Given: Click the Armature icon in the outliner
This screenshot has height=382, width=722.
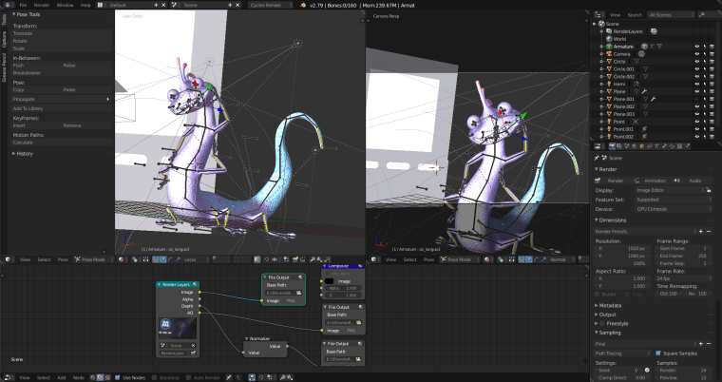Looking at the screenshot, I should pos(607,46).
